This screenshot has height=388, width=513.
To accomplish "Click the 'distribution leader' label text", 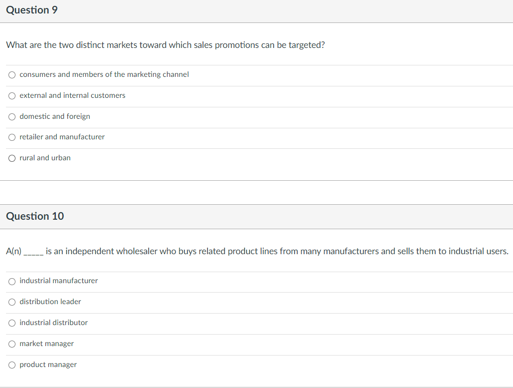I will tap(50, 302).
